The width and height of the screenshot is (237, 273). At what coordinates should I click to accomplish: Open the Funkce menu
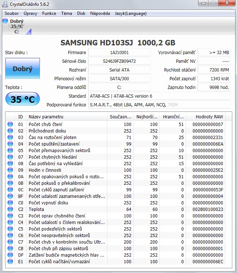click(49, 13)
